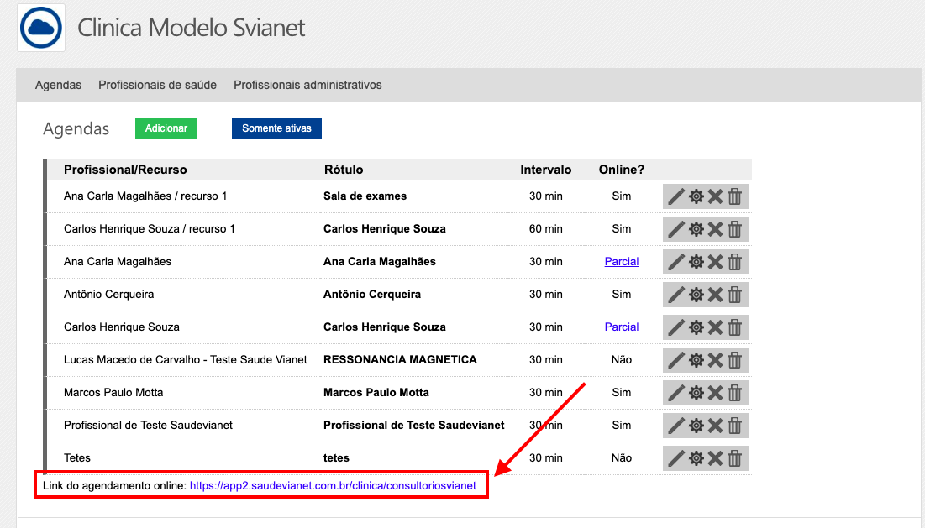This screenshot has width=925, height=528.
Task: Toggle the Somente ativas filter button
Action: [x=276, y=128]
